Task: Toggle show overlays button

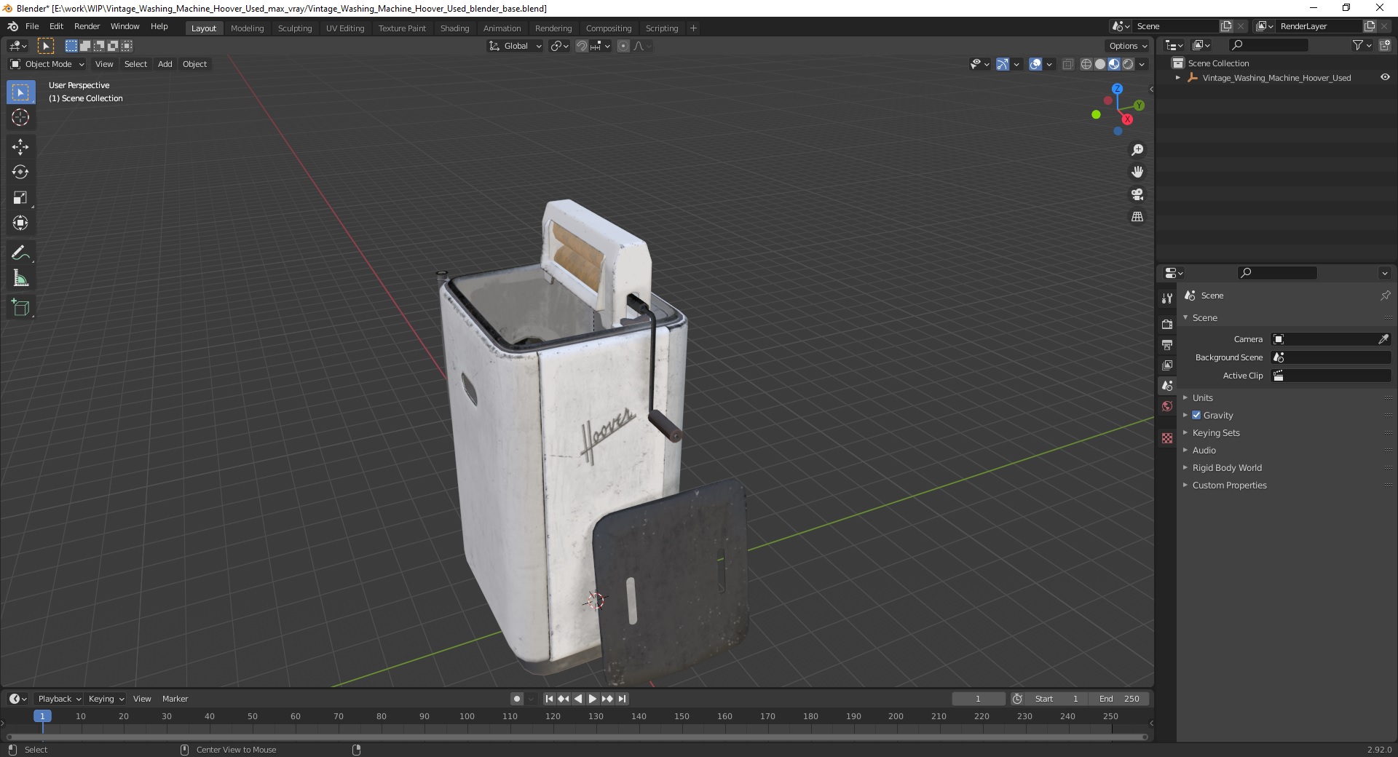Action: (x=1035, y=64)
